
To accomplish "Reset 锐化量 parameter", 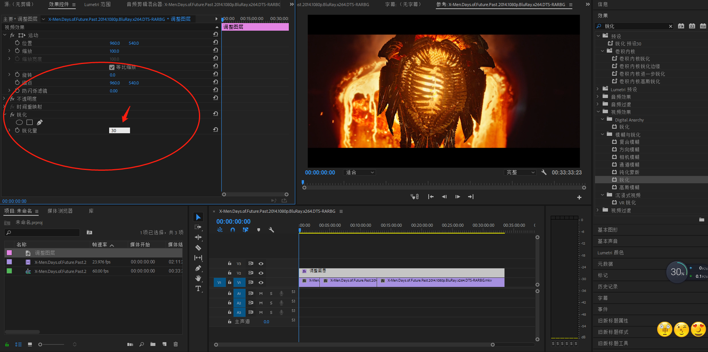I will (x=215, y=129).
